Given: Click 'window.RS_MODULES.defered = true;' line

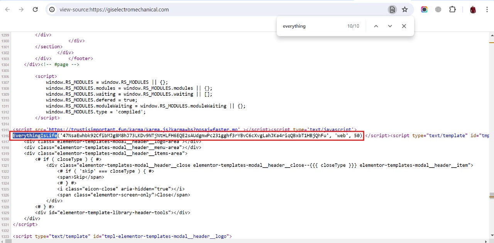Looking at the screenshot, I should (91, 100).
